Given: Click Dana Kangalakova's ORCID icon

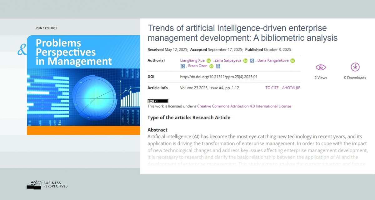Looking at the screenshot, I should (293, 60).
